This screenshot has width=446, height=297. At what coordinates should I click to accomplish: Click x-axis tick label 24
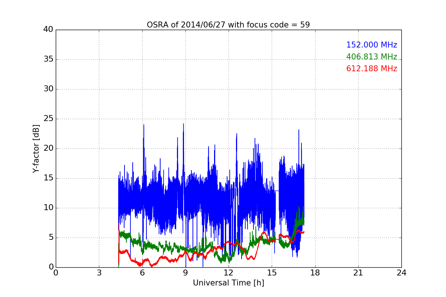click(401, 273)
